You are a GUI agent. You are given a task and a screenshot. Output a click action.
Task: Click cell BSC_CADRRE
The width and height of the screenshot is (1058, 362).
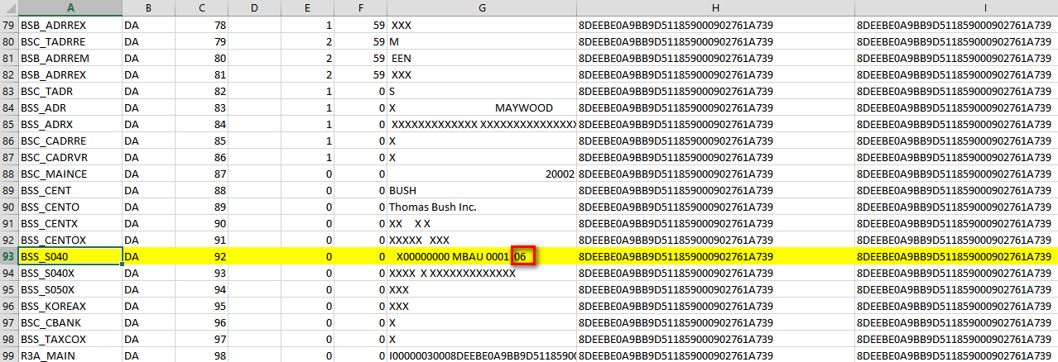click(x=70, y=141)
